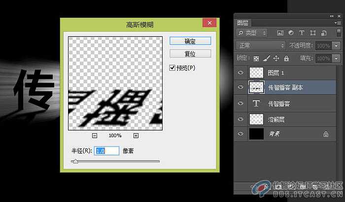The height and width of the screenshot is (202, 345).
Task: Open the 类型 layer filter dropdown
Action: tap(252, 33)
